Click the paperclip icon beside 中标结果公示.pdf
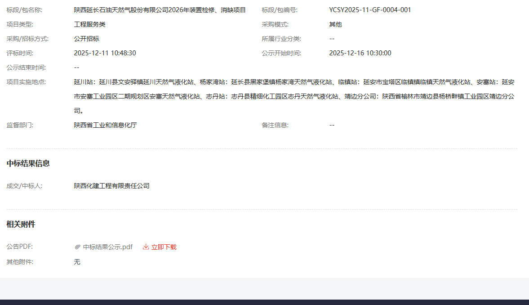Screen dimensions: 529x305 tap(77, 247)
